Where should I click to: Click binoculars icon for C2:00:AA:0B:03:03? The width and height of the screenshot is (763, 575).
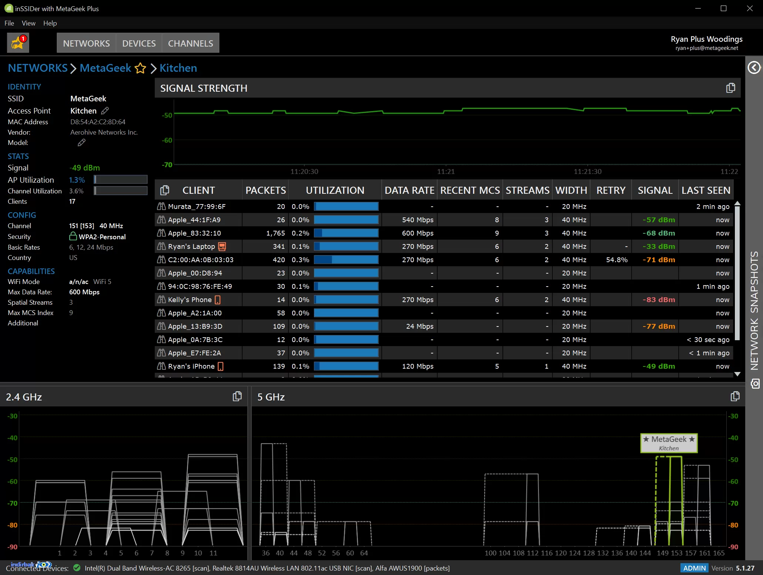click(161, 260)
